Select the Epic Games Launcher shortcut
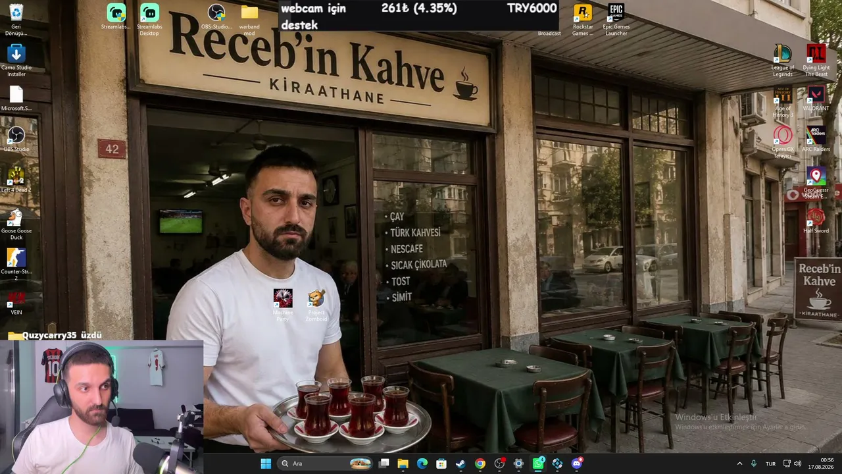This screenshot has height=474, width=842. pyautogui.click(x=616, y=20)
